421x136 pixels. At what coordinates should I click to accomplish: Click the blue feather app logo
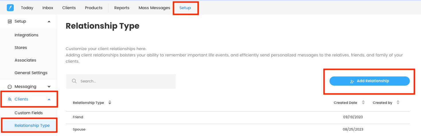pyautogui.click(x=10, y=8)
